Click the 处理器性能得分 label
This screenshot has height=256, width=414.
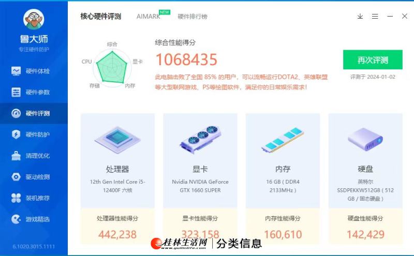(x=117, y=218)
